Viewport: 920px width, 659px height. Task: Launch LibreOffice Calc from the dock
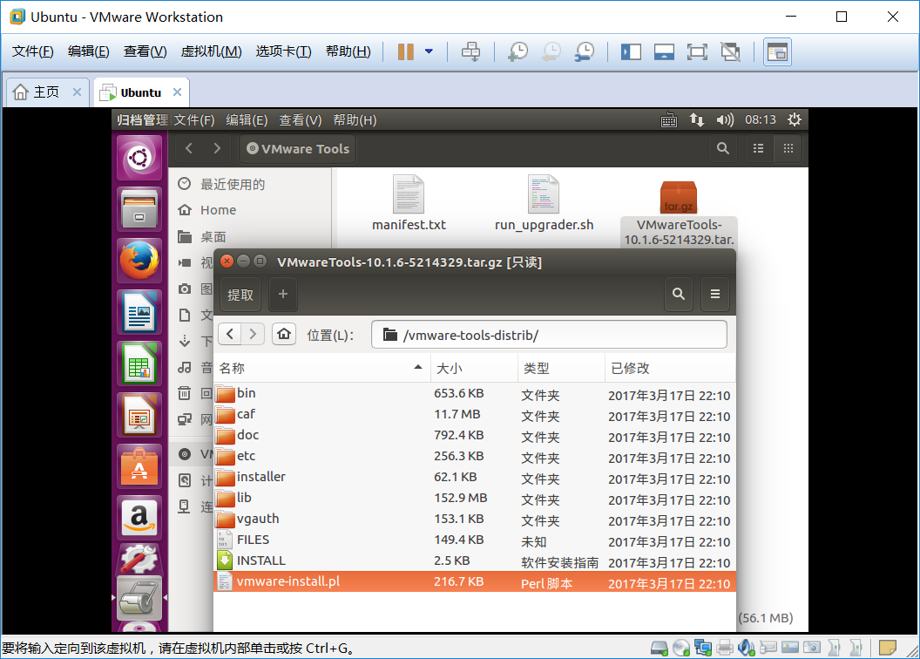point(139,363)
